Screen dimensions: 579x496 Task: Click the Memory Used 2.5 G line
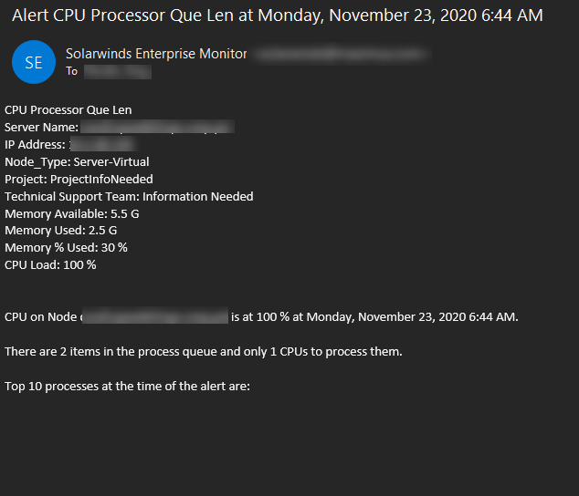[x=61, y=231]
